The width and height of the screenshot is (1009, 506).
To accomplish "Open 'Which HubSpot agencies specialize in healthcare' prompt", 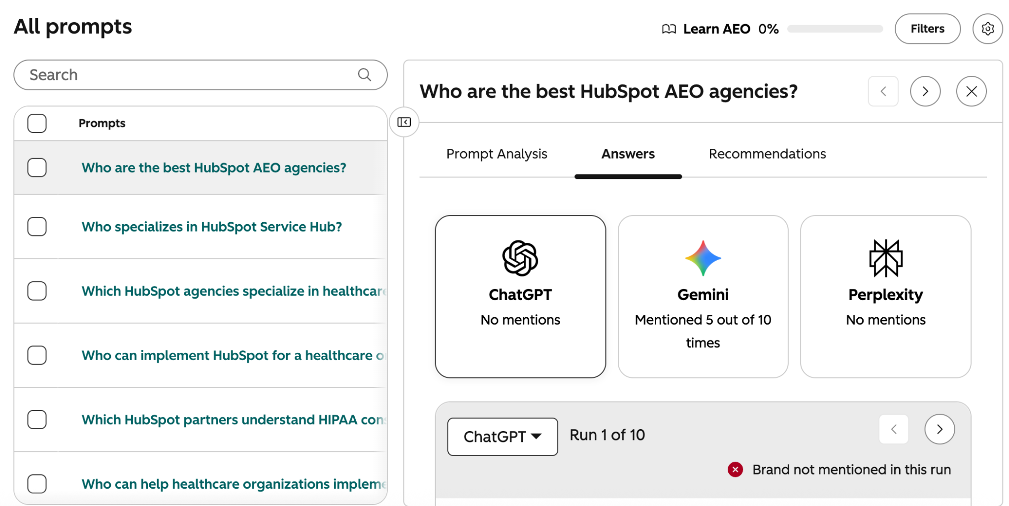I will click(x=234, y=291).
